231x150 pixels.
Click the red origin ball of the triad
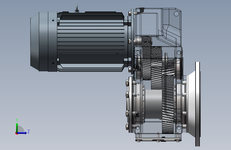tap(17, 133)
